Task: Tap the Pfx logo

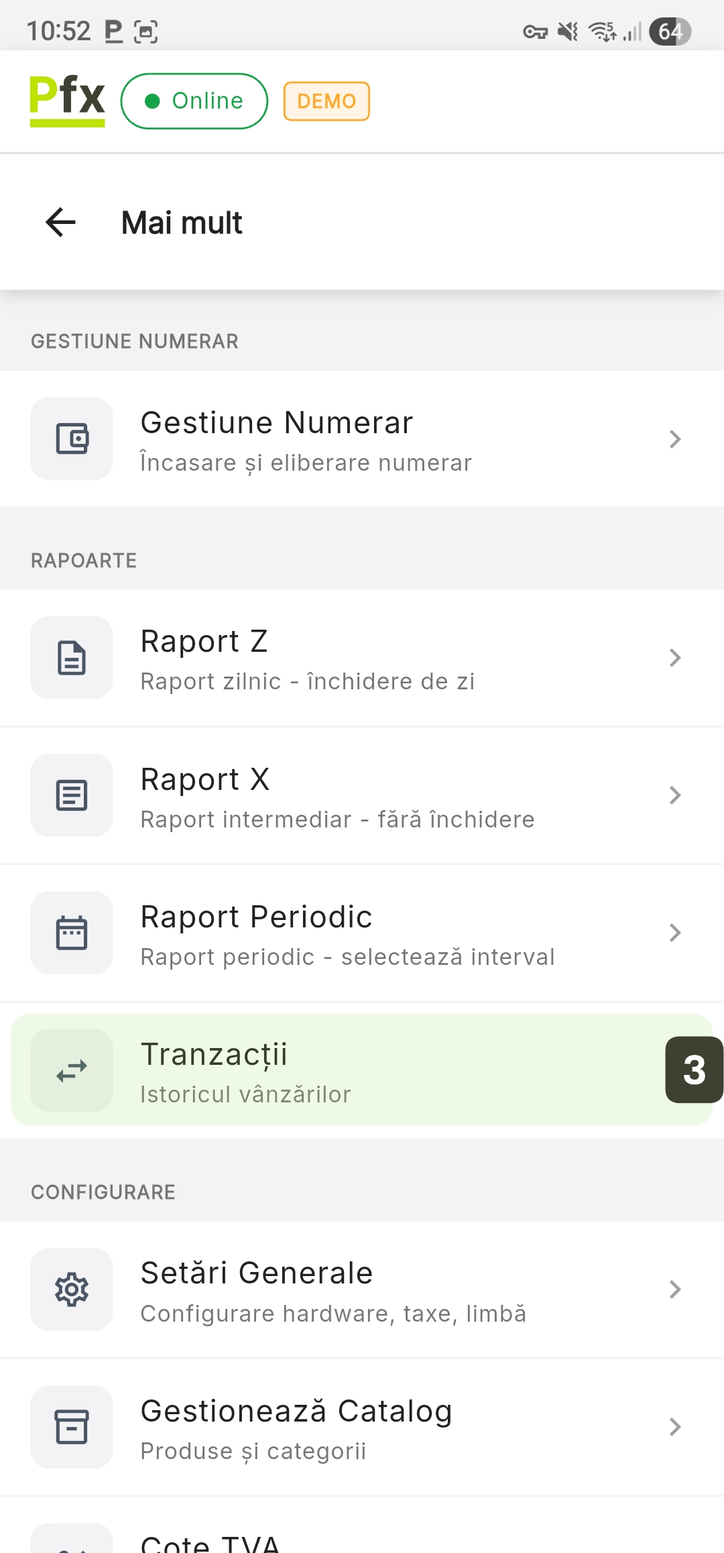Action: (67, 101)
